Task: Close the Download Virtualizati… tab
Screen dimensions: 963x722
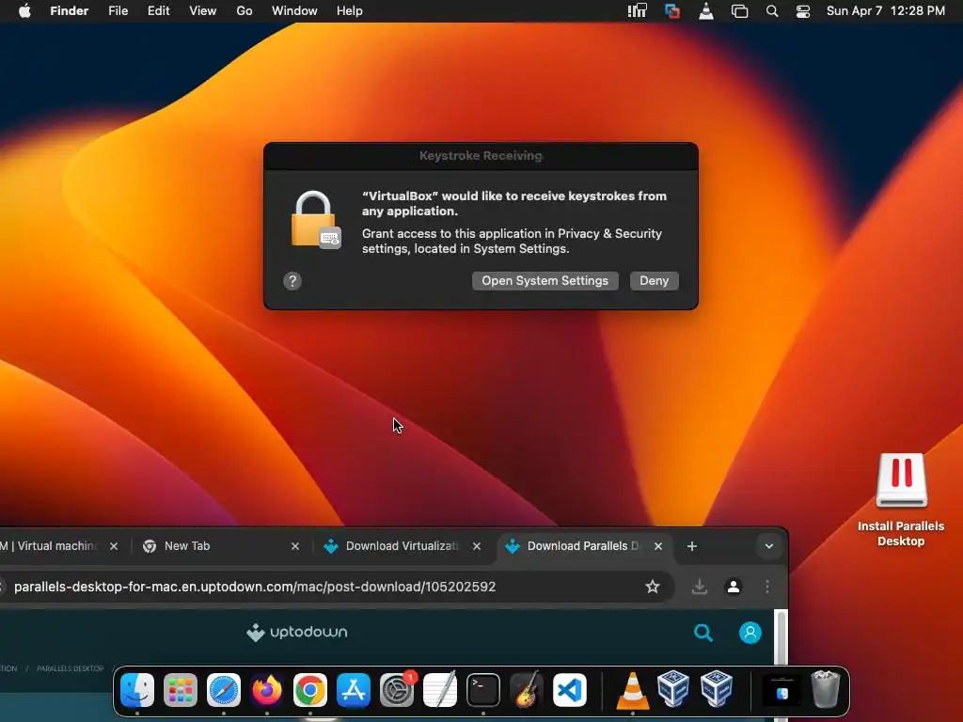Action: 477,546
